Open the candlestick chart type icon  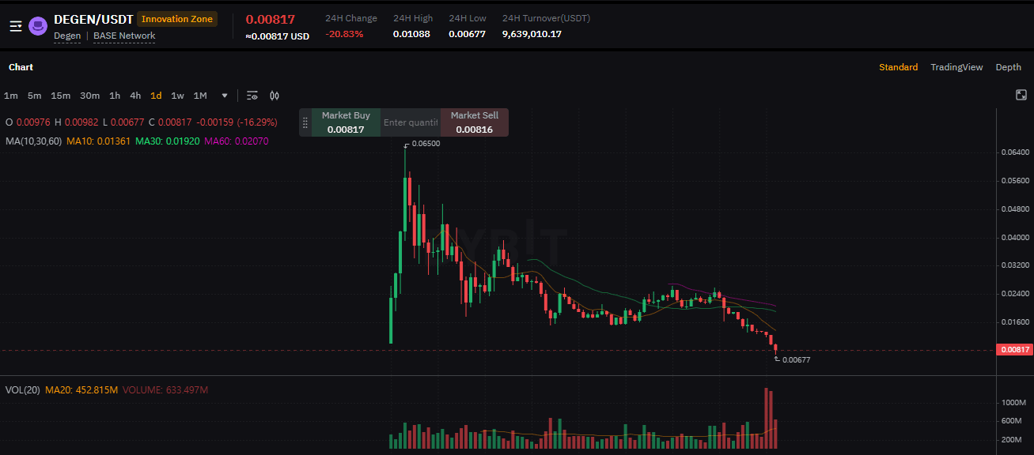pyautogui.click(x=275, y=96)
